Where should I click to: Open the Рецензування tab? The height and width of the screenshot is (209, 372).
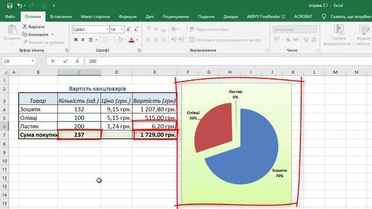176,17
